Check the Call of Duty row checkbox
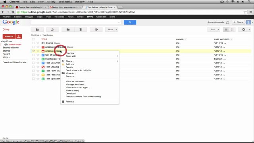The image size is (254, 143). [33, 55]
